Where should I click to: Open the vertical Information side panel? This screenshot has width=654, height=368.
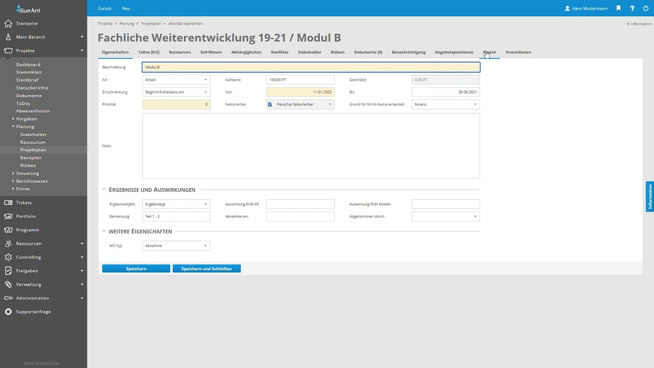[x=650, y=197]
